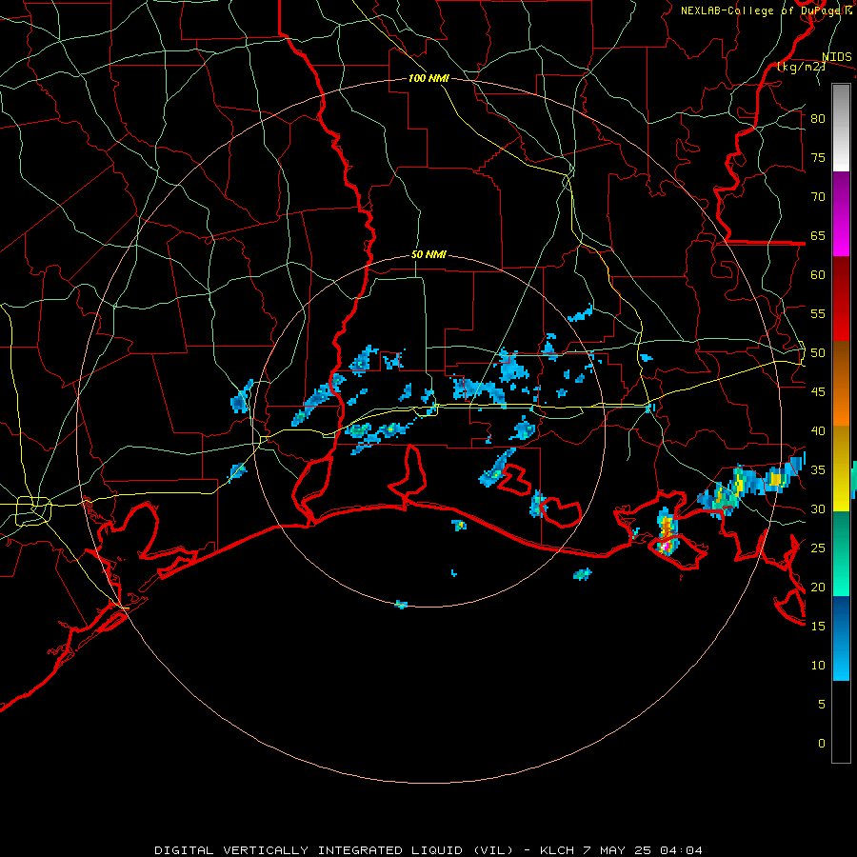The width and height of the screenshot is (857, 857).
Task: Pick the green-teal segment of the color bar
Action: tap(841, 553)
